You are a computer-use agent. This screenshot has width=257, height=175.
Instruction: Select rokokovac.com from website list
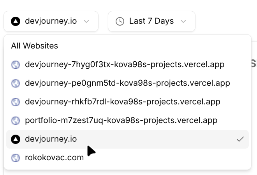[x=54, y=158]
